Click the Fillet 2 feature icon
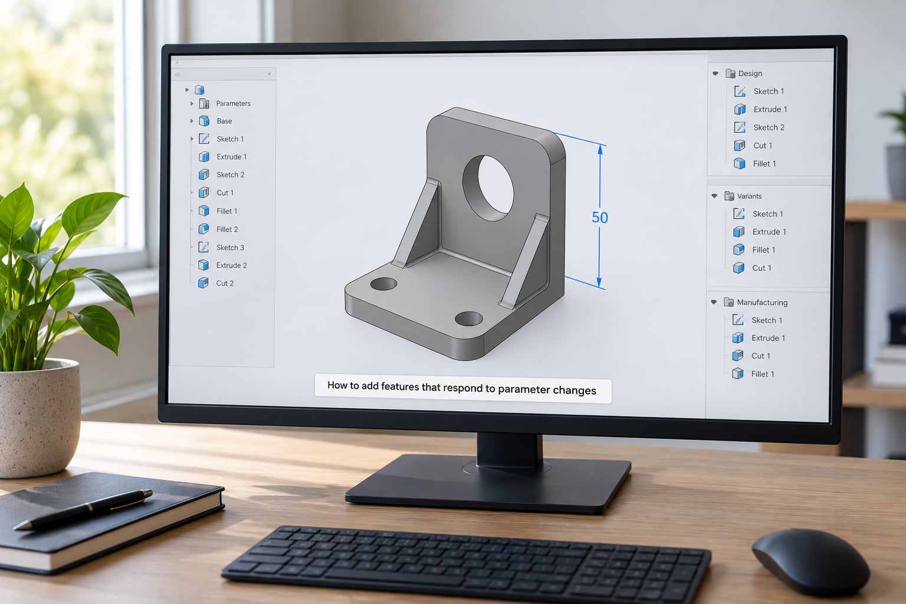906x604 pixels. point(203,229)
